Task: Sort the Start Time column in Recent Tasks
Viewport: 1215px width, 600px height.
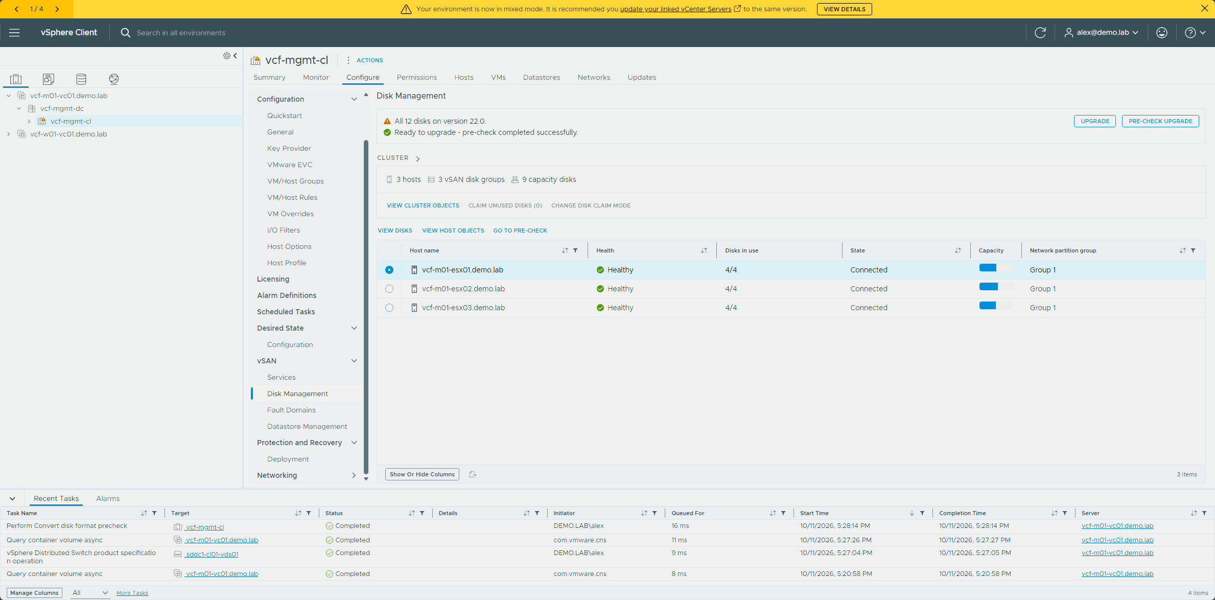Action: [912, 513]
